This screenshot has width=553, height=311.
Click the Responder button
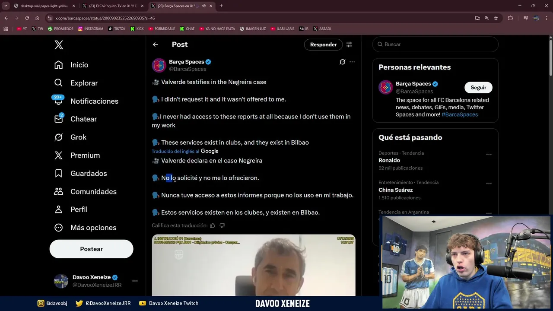[x=323, y=44]
